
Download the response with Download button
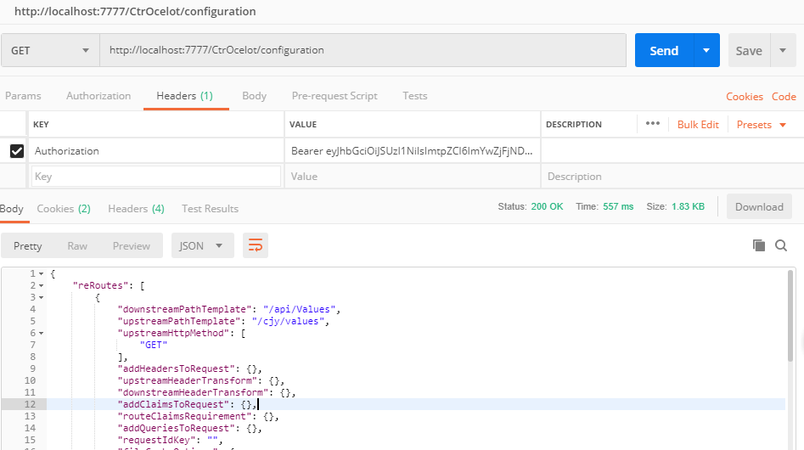759,206
